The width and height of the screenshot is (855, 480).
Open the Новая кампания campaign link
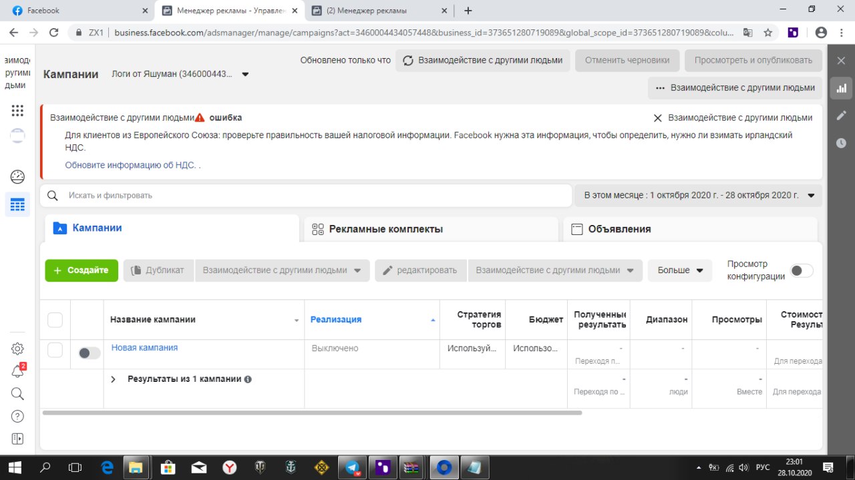click(144, 348)
